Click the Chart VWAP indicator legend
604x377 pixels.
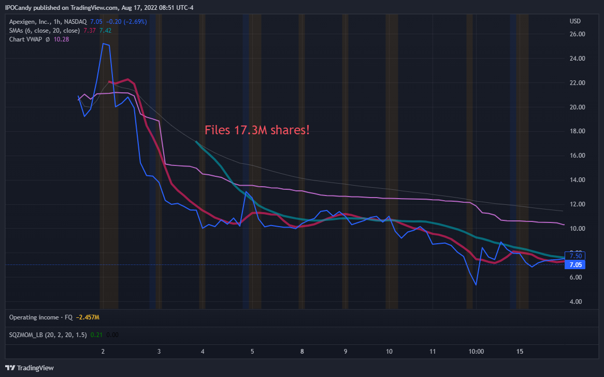[x=25, y=39]
